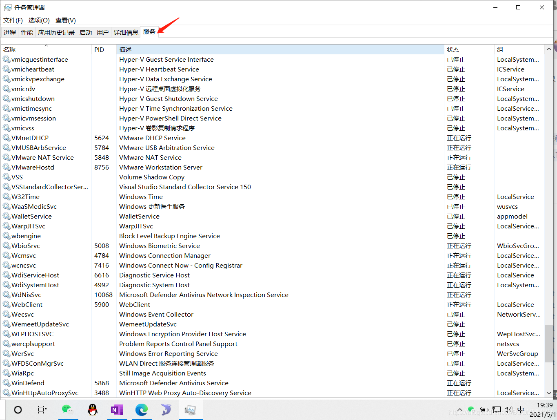The image size is (557, 420).
Task: Select the WdiServiceHost row
Action: click(x=273, y=275)
